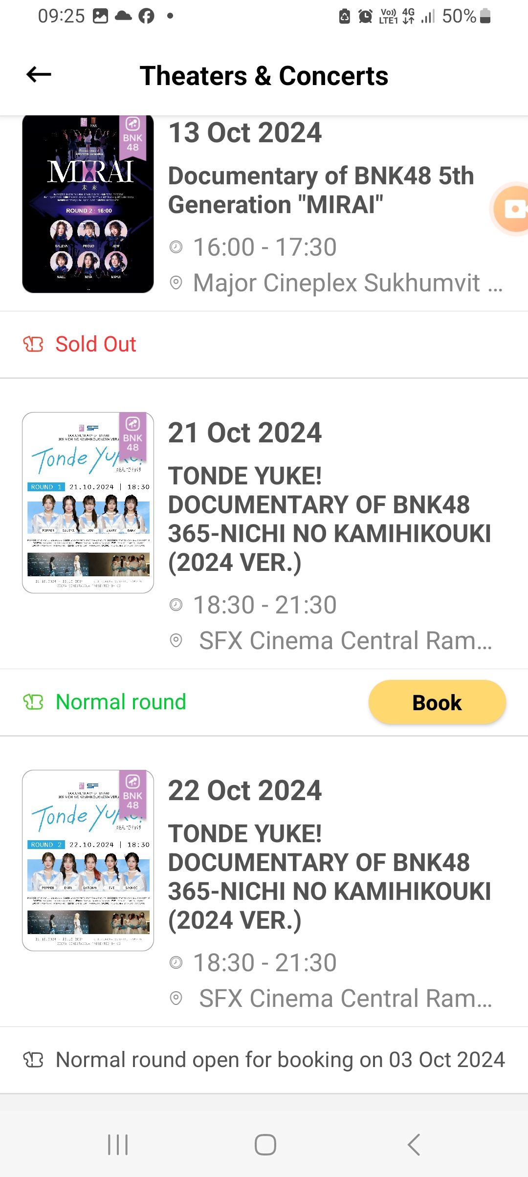
Task: Open Tonde Yuke Round 2 poster thumbnail
Action: tap(88, 860)
